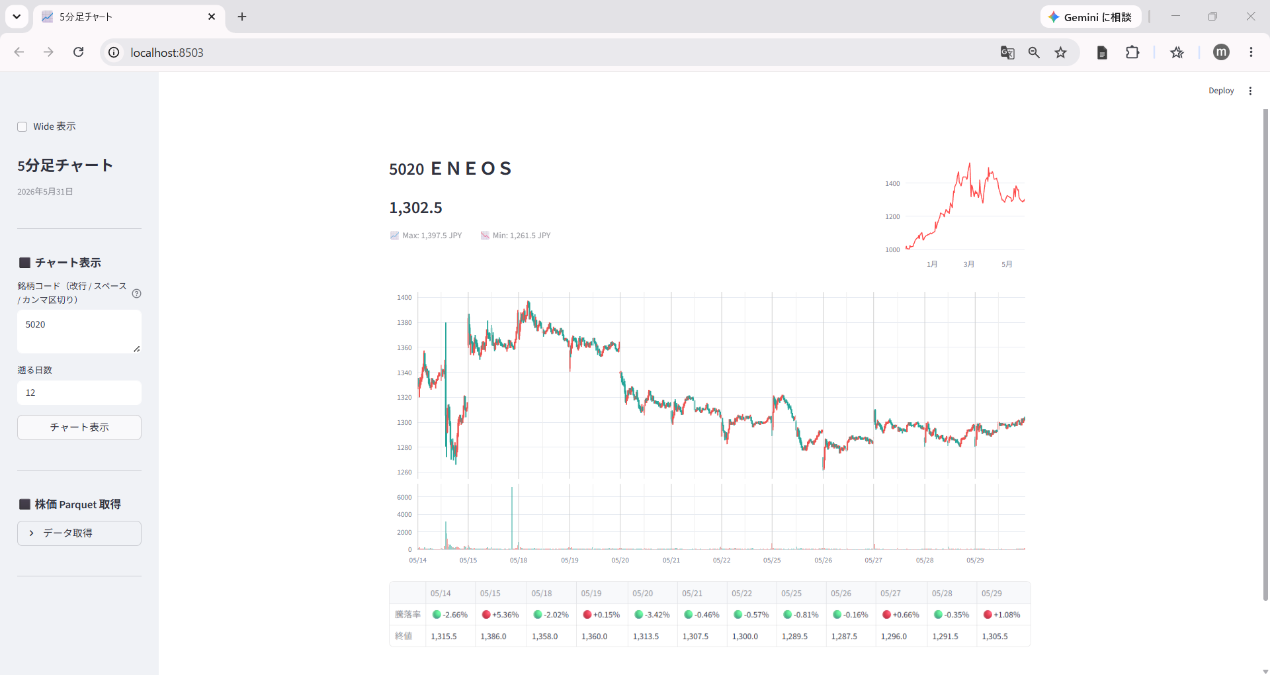Image resolution: width=1270 pixels, height=675 pixels.
Task: Click the Max: 1,397.5 JPY label
Action: click(426, 236)
